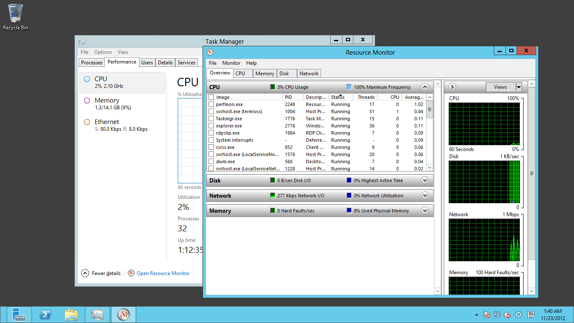Open the Users tab in Task Manager
Image resolution: width=574 pixels, height=323 pixels.
147,63
